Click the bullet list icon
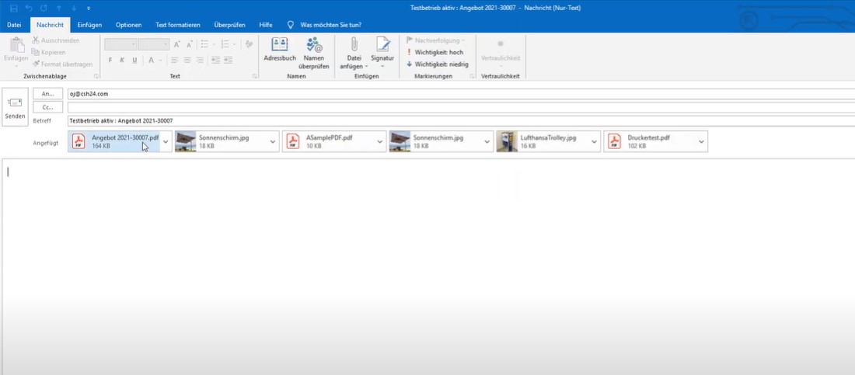 point(204,45)
